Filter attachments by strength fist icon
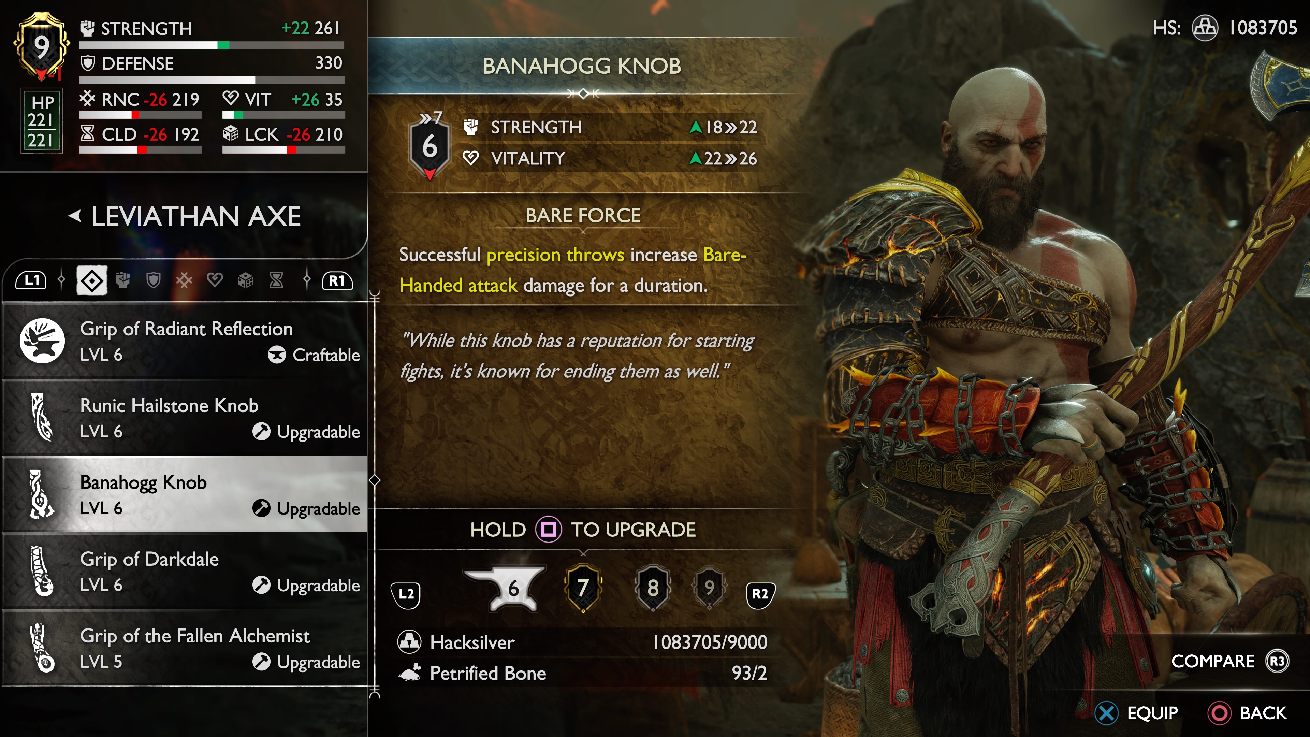Screen dimensions: 1310x737 click(122, 280)
